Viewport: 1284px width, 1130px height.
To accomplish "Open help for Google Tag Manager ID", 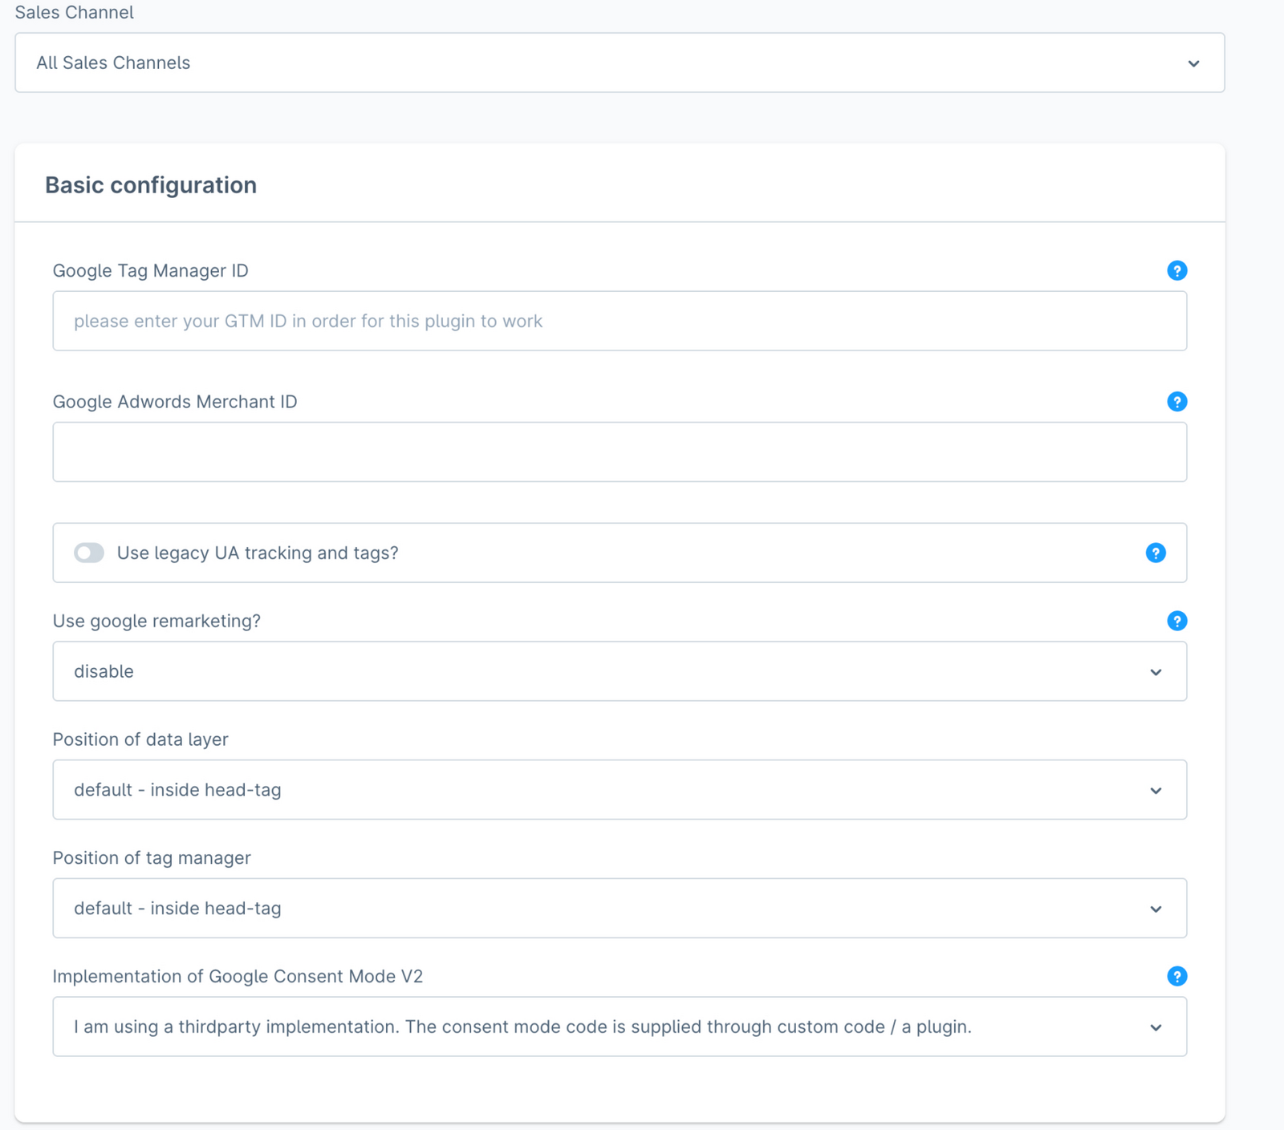I will (1176, 271).
